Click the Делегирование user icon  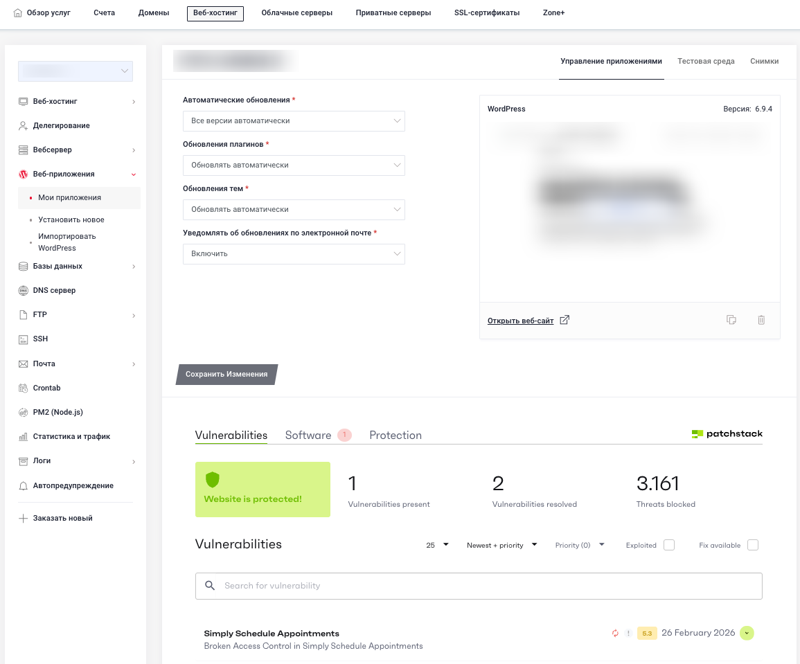click(23, 125)
